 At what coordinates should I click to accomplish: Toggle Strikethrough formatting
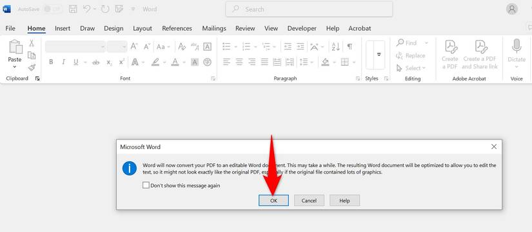(x=96, y=62)
